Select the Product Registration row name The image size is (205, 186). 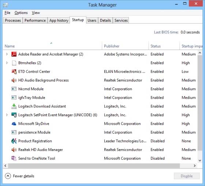coord(35,141)
